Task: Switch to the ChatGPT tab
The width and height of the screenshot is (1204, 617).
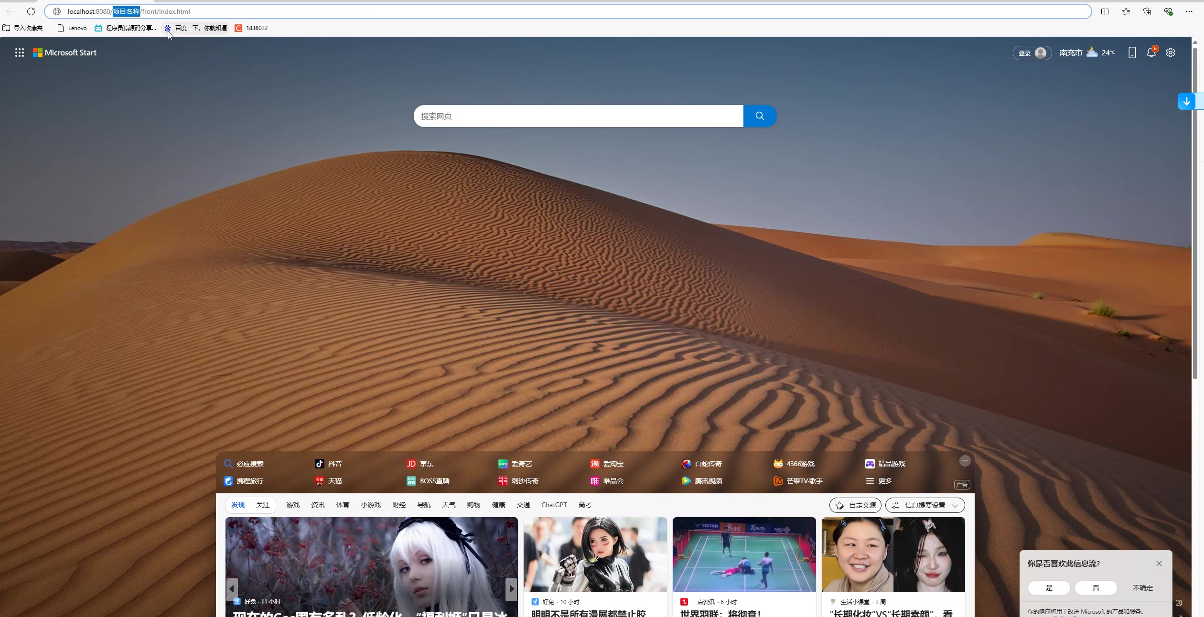Action: click(554, 505)
